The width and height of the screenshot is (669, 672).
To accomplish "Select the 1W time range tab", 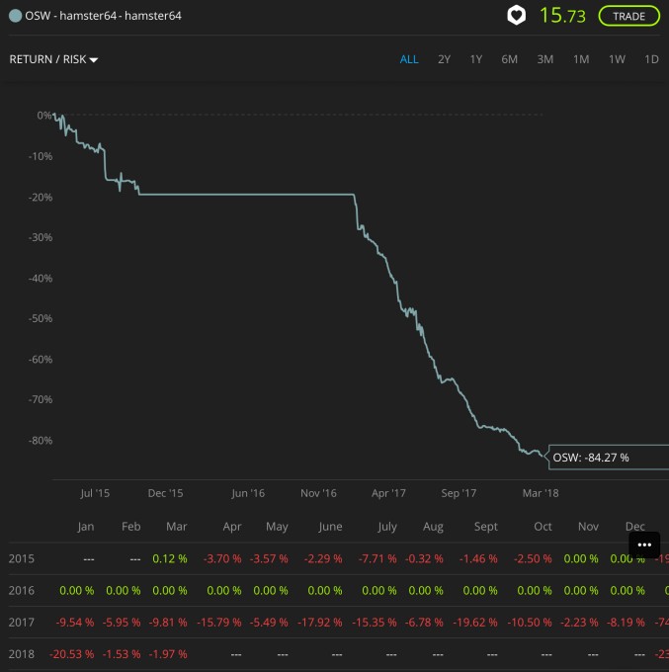I will coord(617,59).
